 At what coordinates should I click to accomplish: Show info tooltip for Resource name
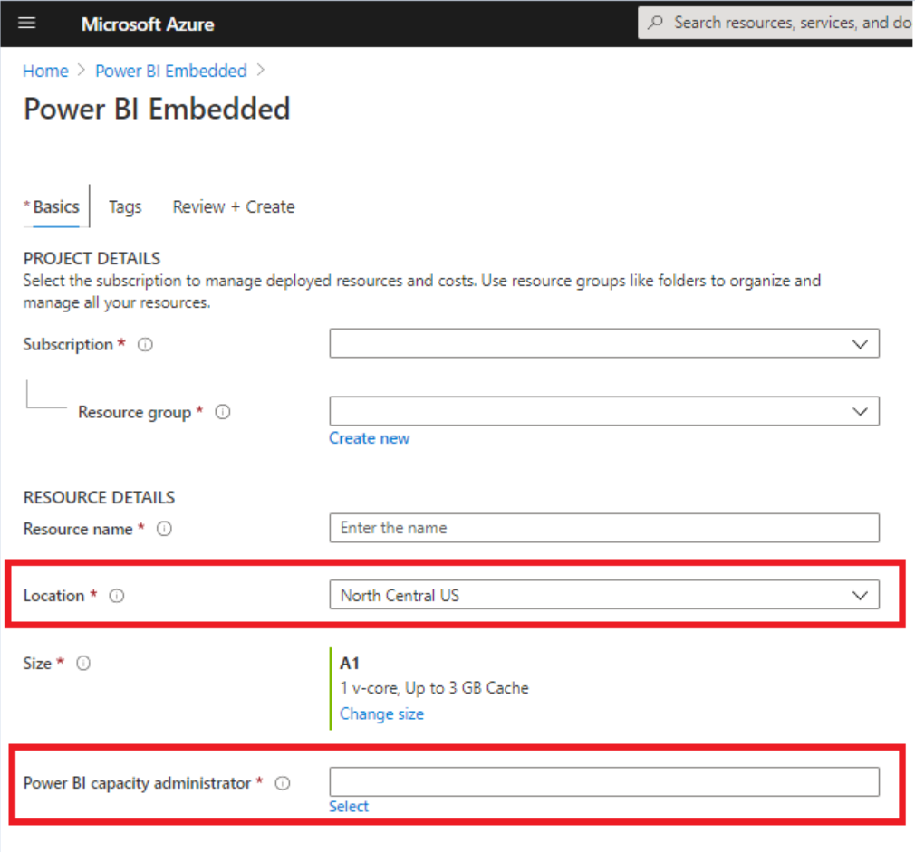(x=165, y=529)
